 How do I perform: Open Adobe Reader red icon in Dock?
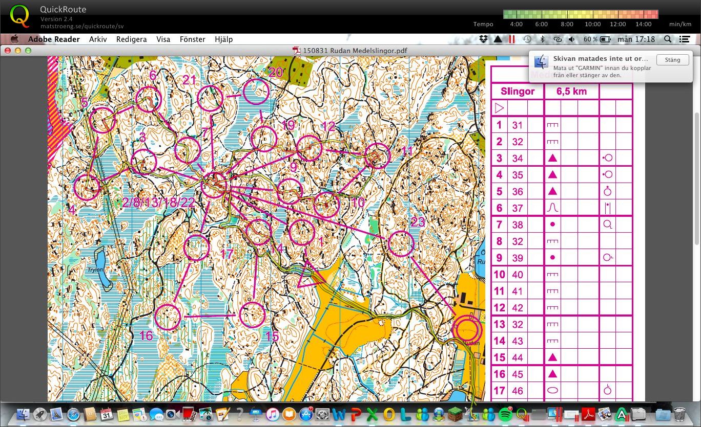pyautogui.click(x=588, y=415)
